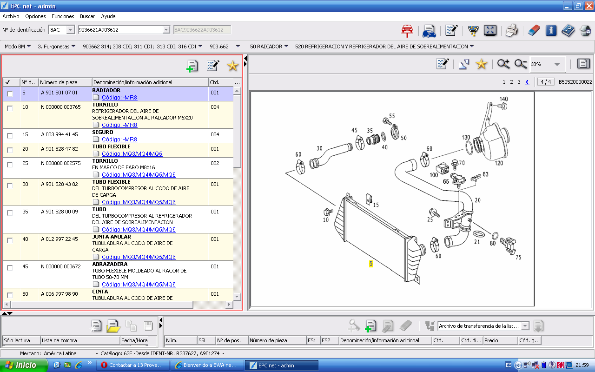Open the blue information icon
The image size is (595, 372).
pos(551,31)
